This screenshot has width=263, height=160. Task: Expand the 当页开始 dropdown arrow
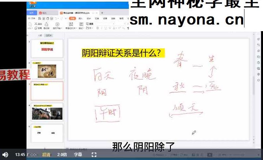(62, 28)
